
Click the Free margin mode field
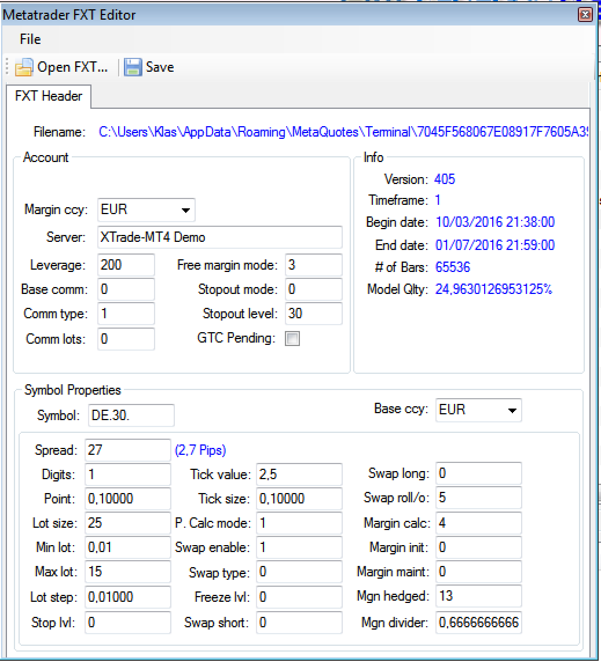pos(313,264)
